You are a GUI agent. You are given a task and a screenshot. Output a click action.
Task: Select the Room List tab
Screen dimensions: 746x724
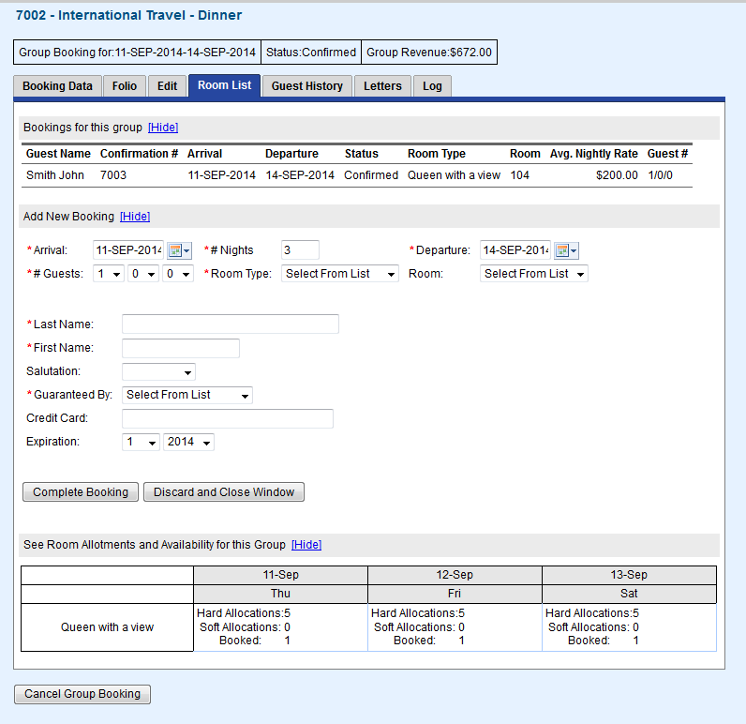click(225, 85)
